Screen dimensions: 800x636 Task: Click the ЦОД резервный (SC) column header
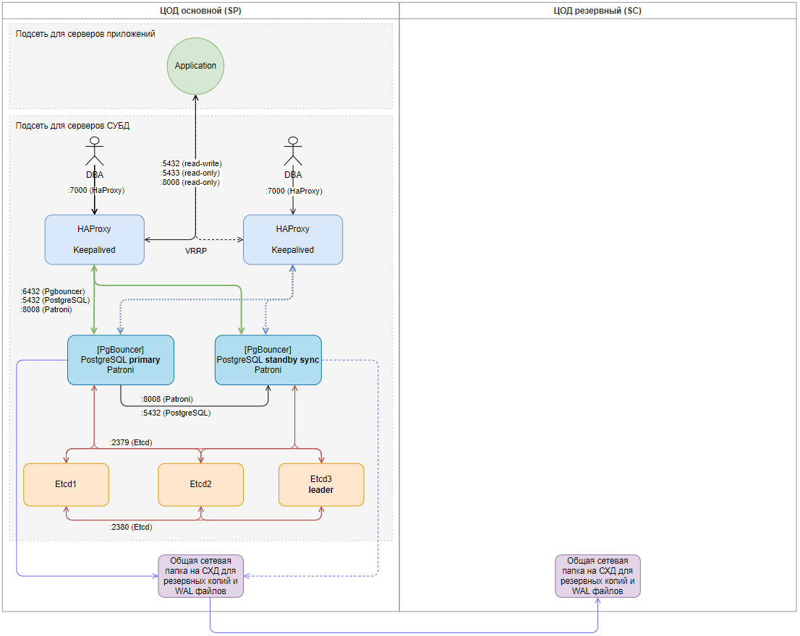[x=597, y=11]
